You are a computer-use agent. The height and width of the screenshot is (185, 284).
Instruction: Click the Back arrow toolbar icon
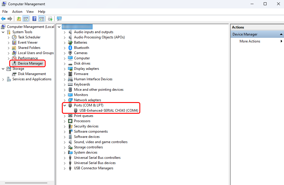3,19
